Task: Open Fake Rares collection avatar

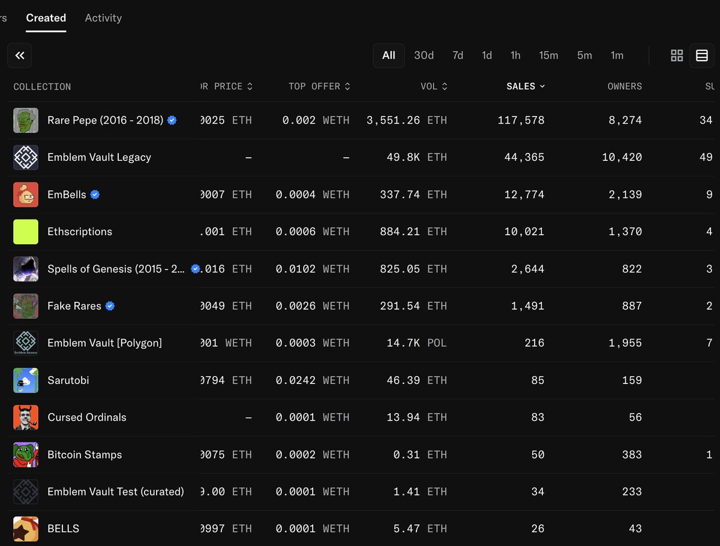Action: pyautogui.click(x=26, y=307)
